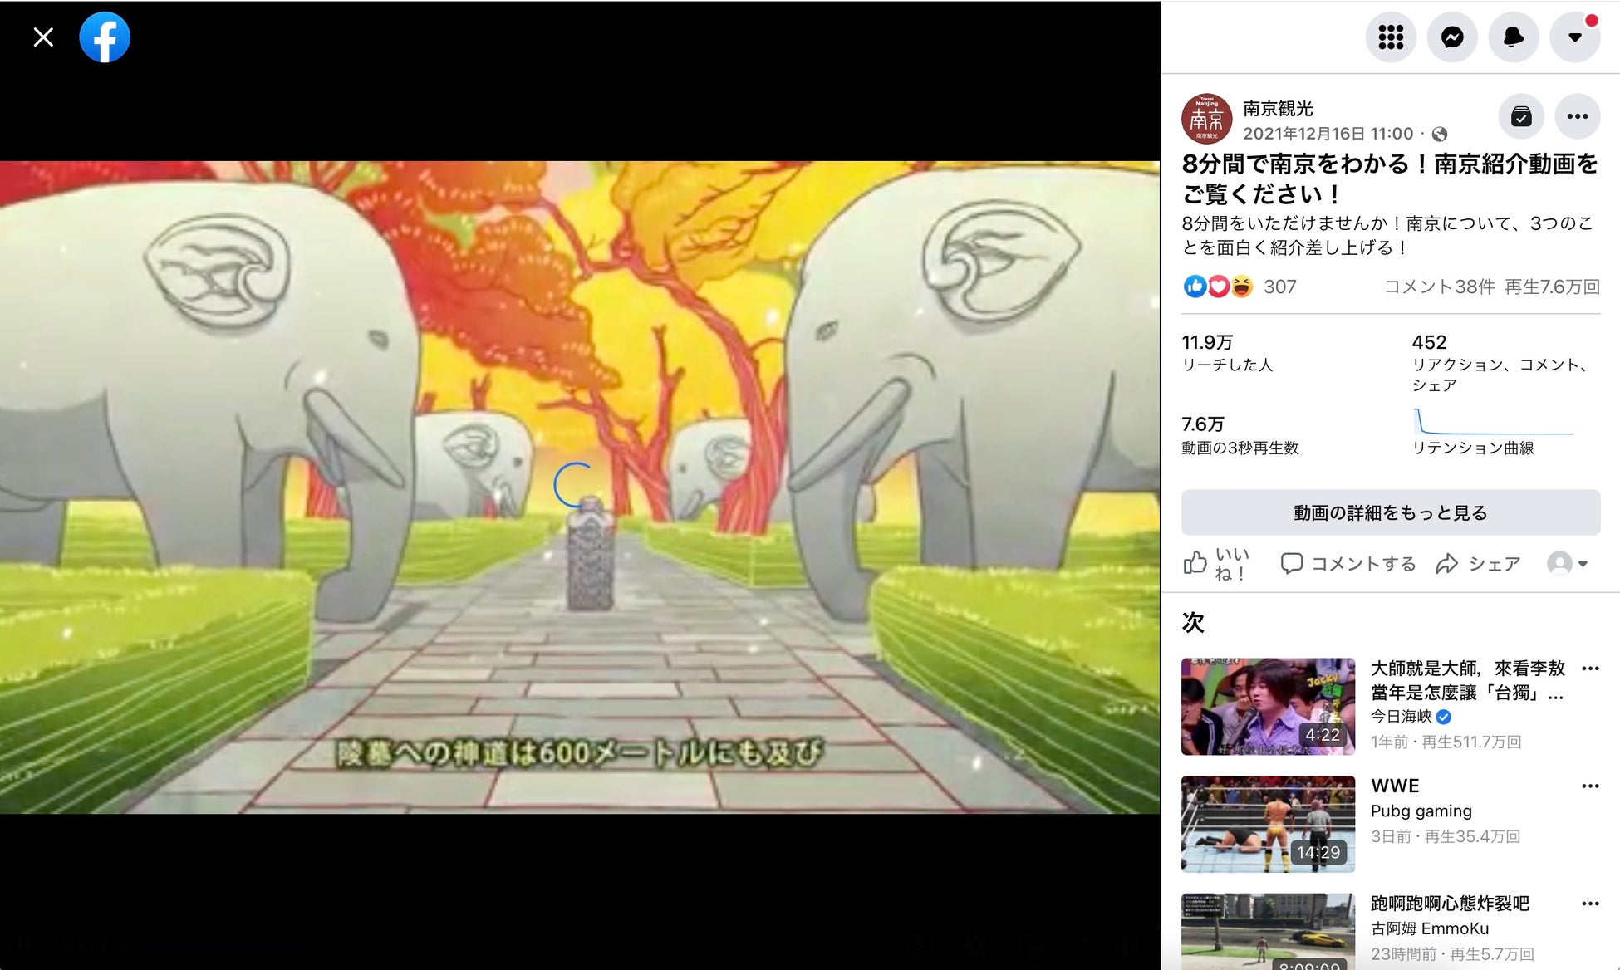Open the notifications bell icon

point(1514,37)
